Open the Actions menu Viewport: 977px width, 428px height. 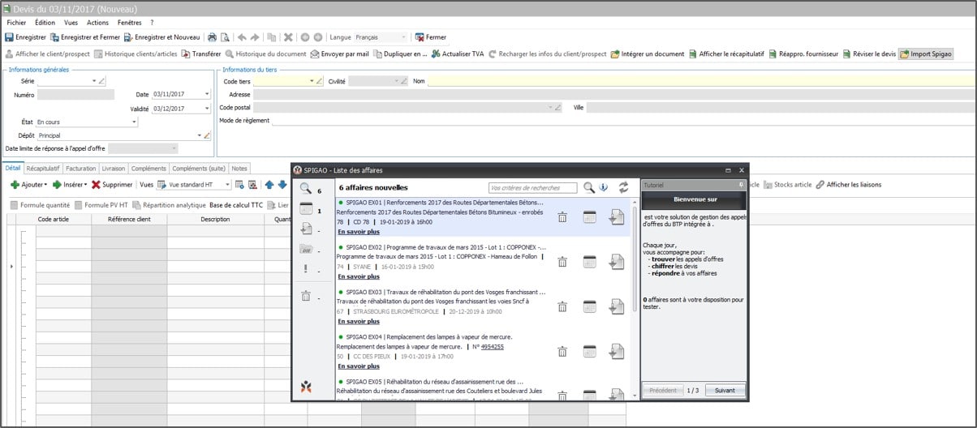tap(97, 23)
